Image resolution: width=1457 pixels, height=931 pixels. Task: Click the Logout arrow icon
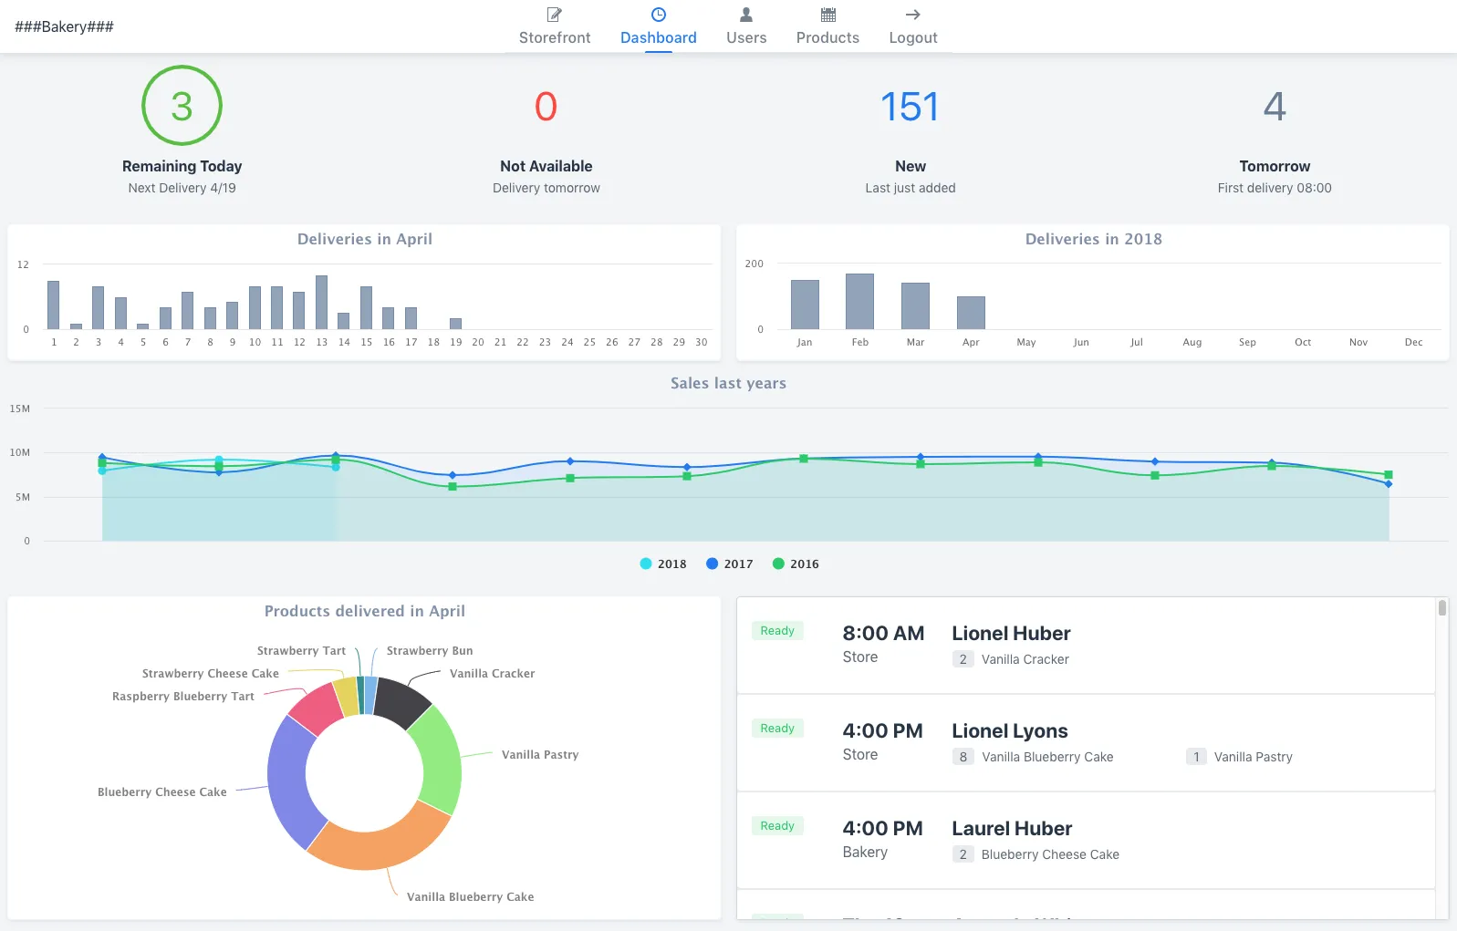912,15
